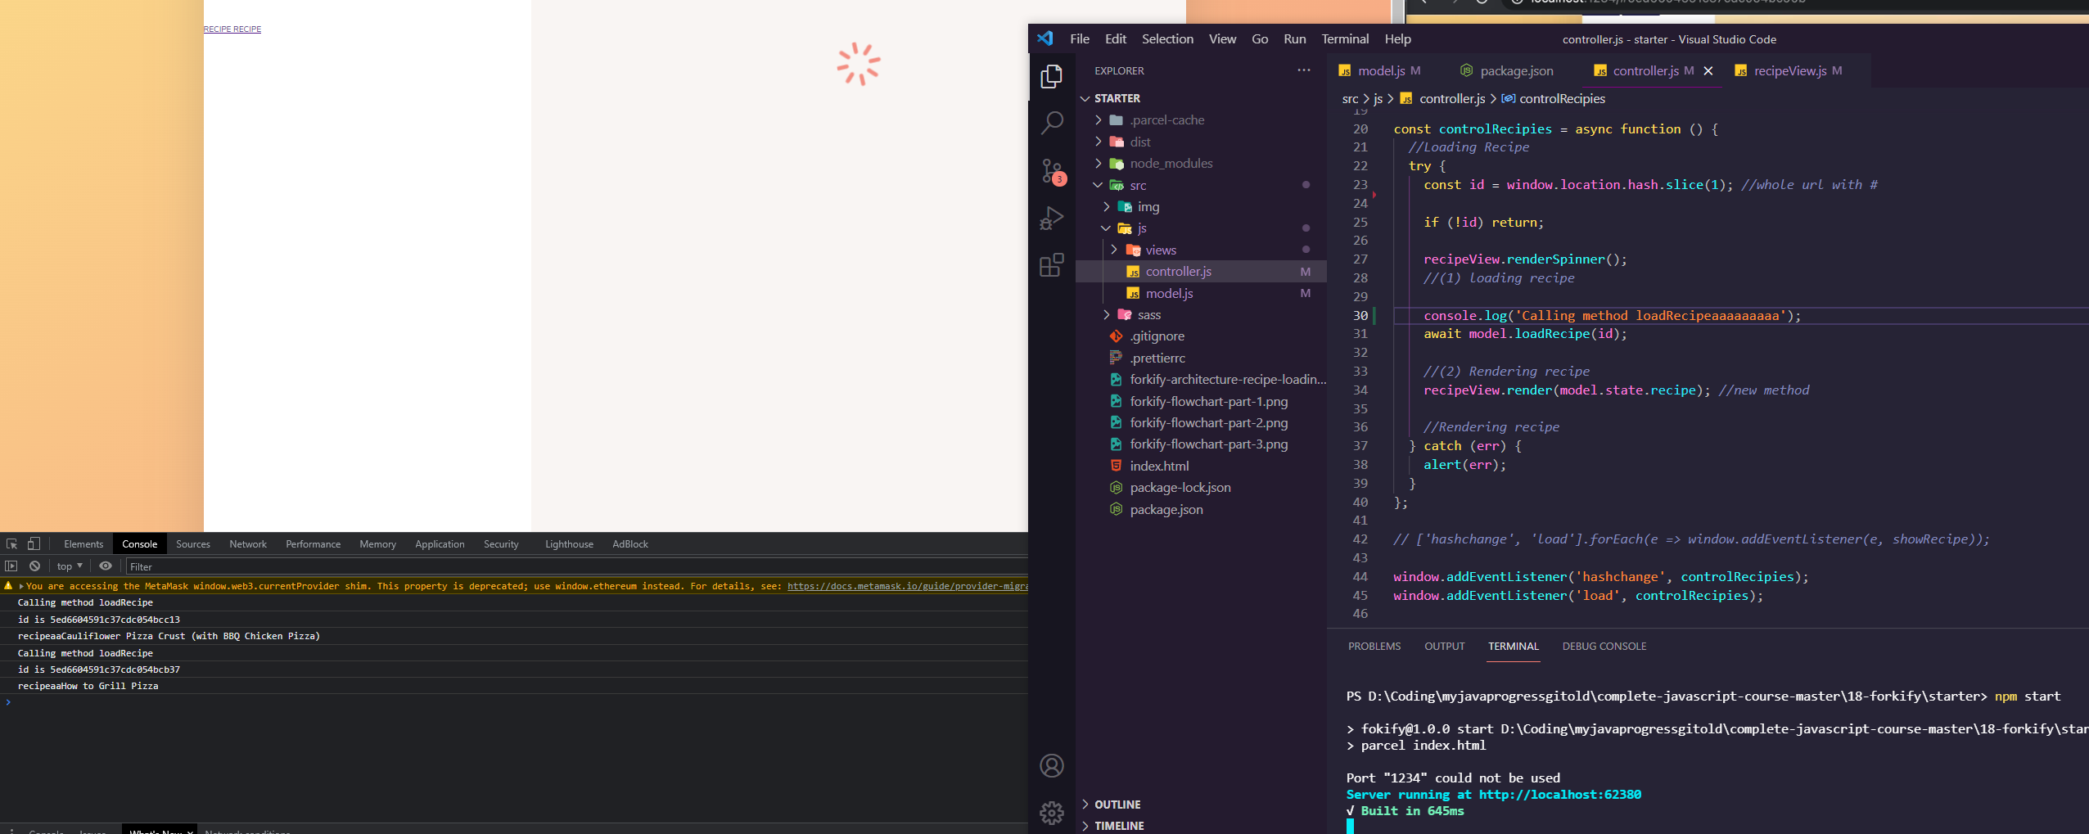Expand the views folder in Explorer
This screenshot has height=834, width=2089.
pyautogui.click(x=1115, y=250)
